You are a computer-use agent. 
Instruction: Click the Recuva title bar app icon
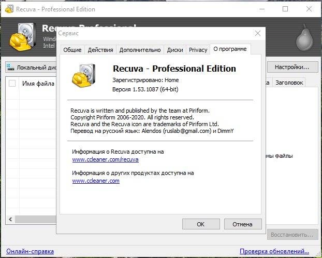coord(9,9)
